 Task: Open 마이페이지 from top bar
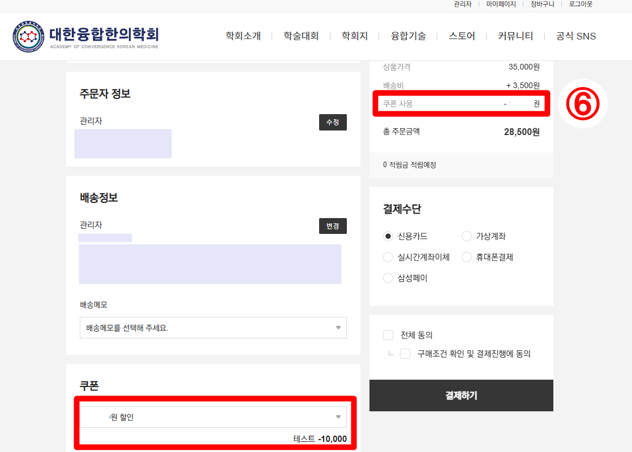(x=501, y=4)
